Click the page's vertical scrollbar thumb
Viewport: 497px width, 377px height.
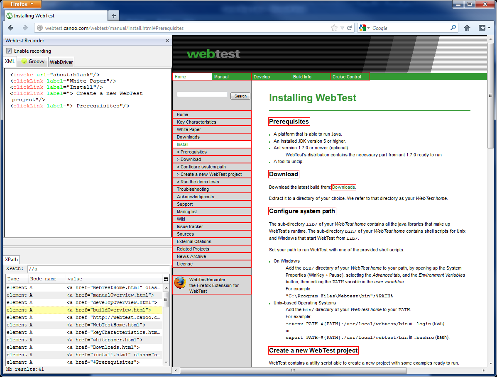490,95
